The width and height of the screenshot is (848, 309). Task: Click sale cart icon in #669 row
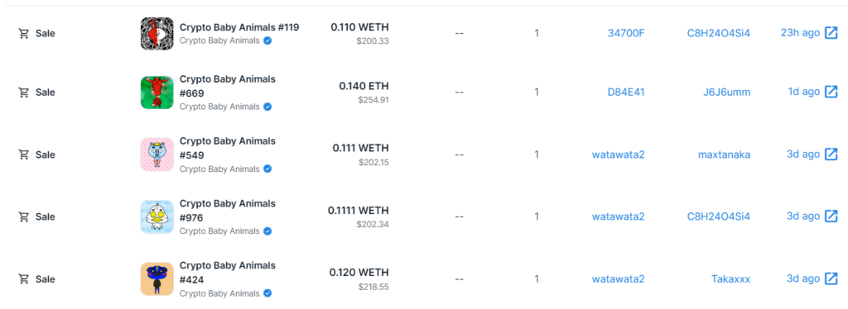[24, 93]
